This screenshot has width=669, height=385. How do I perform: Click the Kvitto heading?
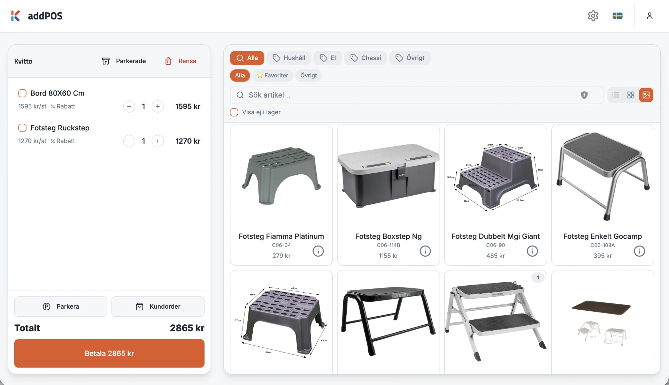(x=23, y=61)
